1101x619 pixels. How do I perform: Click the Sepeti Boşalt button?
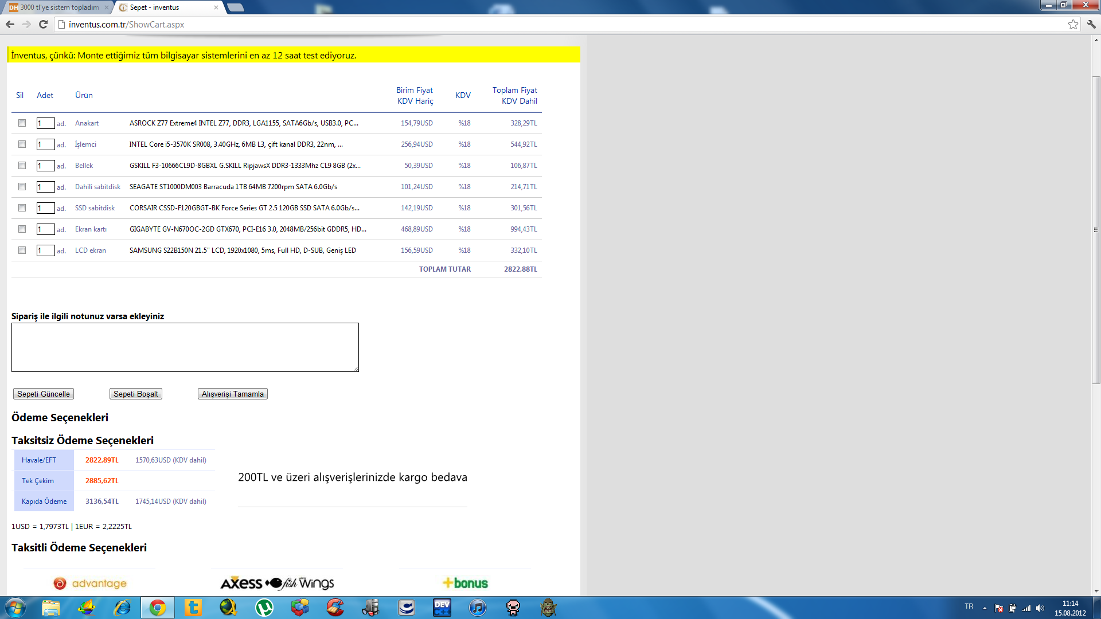click(136, 394)
